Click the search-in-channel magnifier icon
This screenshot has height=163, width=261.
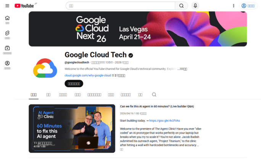(x=154, y=94)
